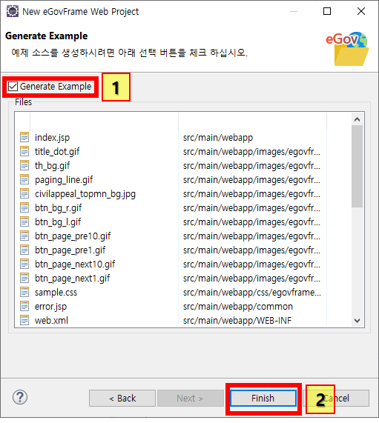Image resolution: width=379 pixels, height=423 pixels.
Task: Click the file icon beside sample.css
Action: click(x=24, y=292)
